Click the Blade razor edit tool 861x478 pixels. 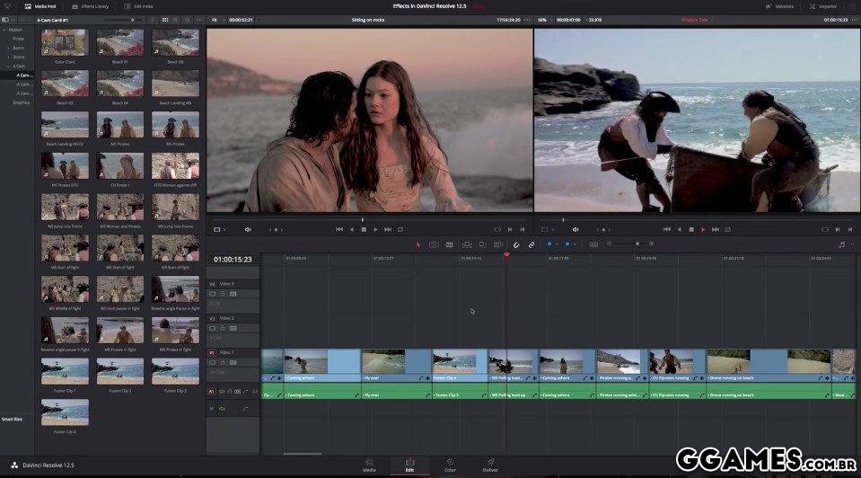point(451,244)
